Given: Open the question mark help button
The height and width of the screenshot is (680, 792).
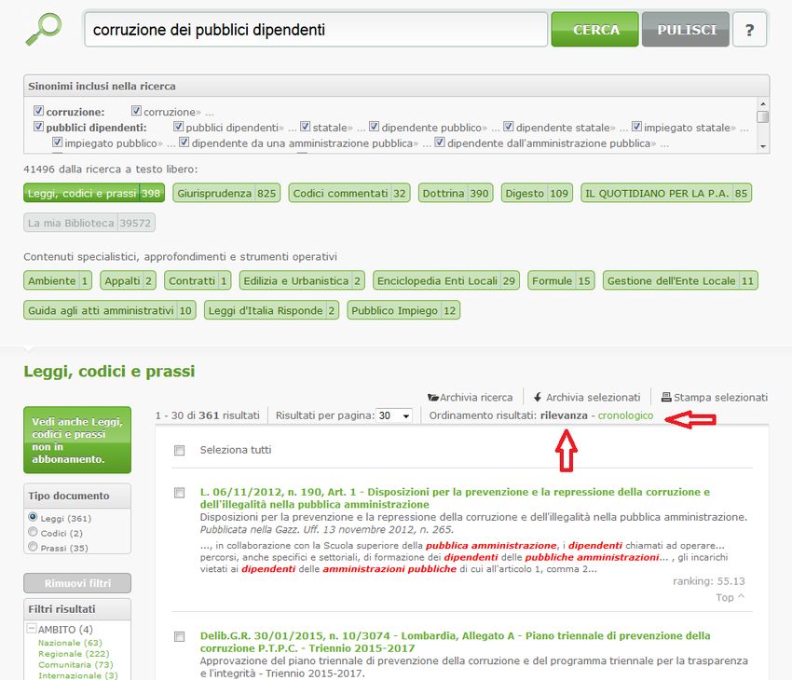Looking at the screenshot, I should (749, 30).
